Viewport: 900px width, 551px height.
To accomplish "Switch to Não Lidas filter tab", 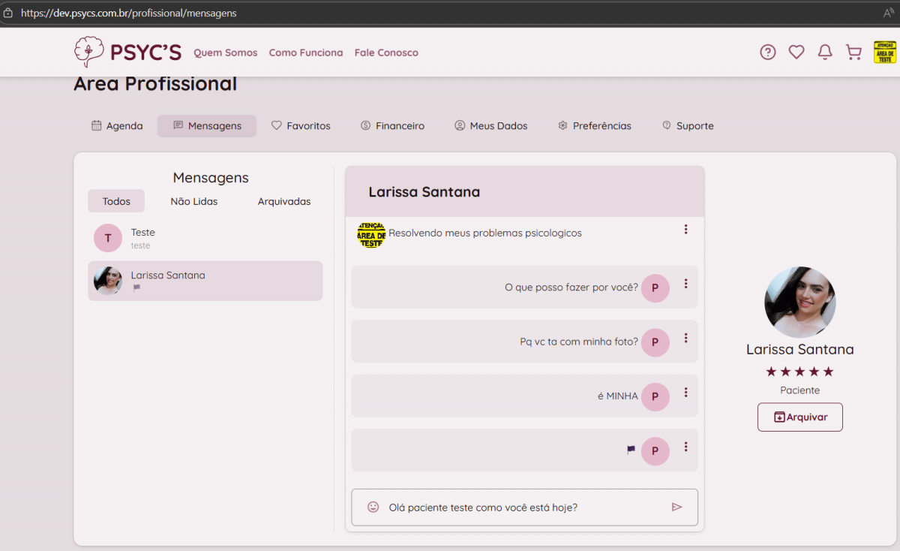I will coord(194,201).
